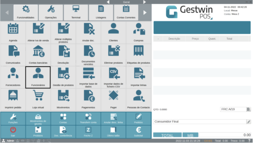Switch to the Contas Correntes tab
This screenshot has width=253, height=143.
(x=126, y=13)
